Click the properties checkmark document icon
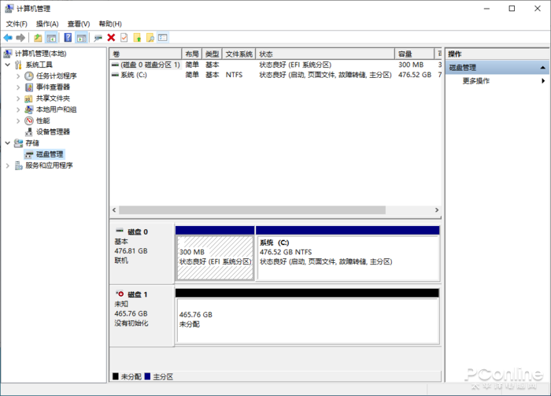551x396 pixels. click(x=124, y=38)
